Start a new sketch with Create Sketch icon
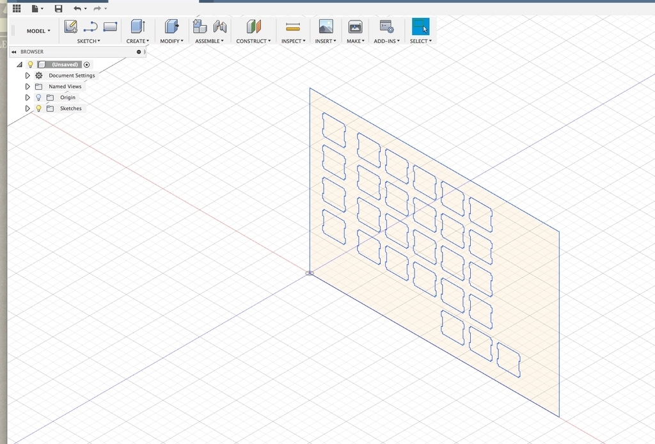The height and width of the screenshot is (444, 655). (x=70, y=27)
